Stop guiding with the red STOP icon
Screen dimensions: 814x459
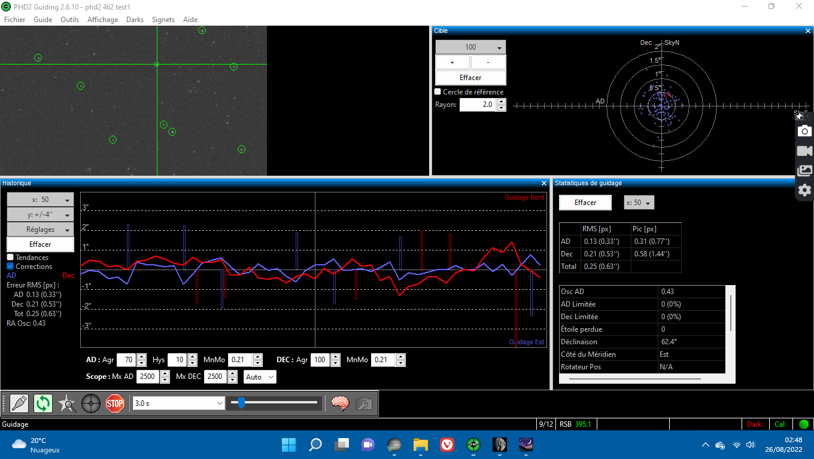click(115, 403)
